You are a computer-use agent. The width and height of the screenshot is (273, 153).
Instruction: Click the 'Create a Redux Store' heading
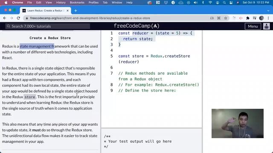click(x=50, y=38)
